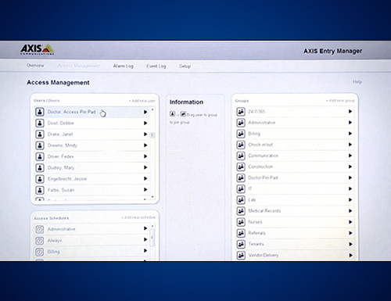Expand the Tenants group arrow
The width and height of the screenshot is (391, 301).
(350, 244)
